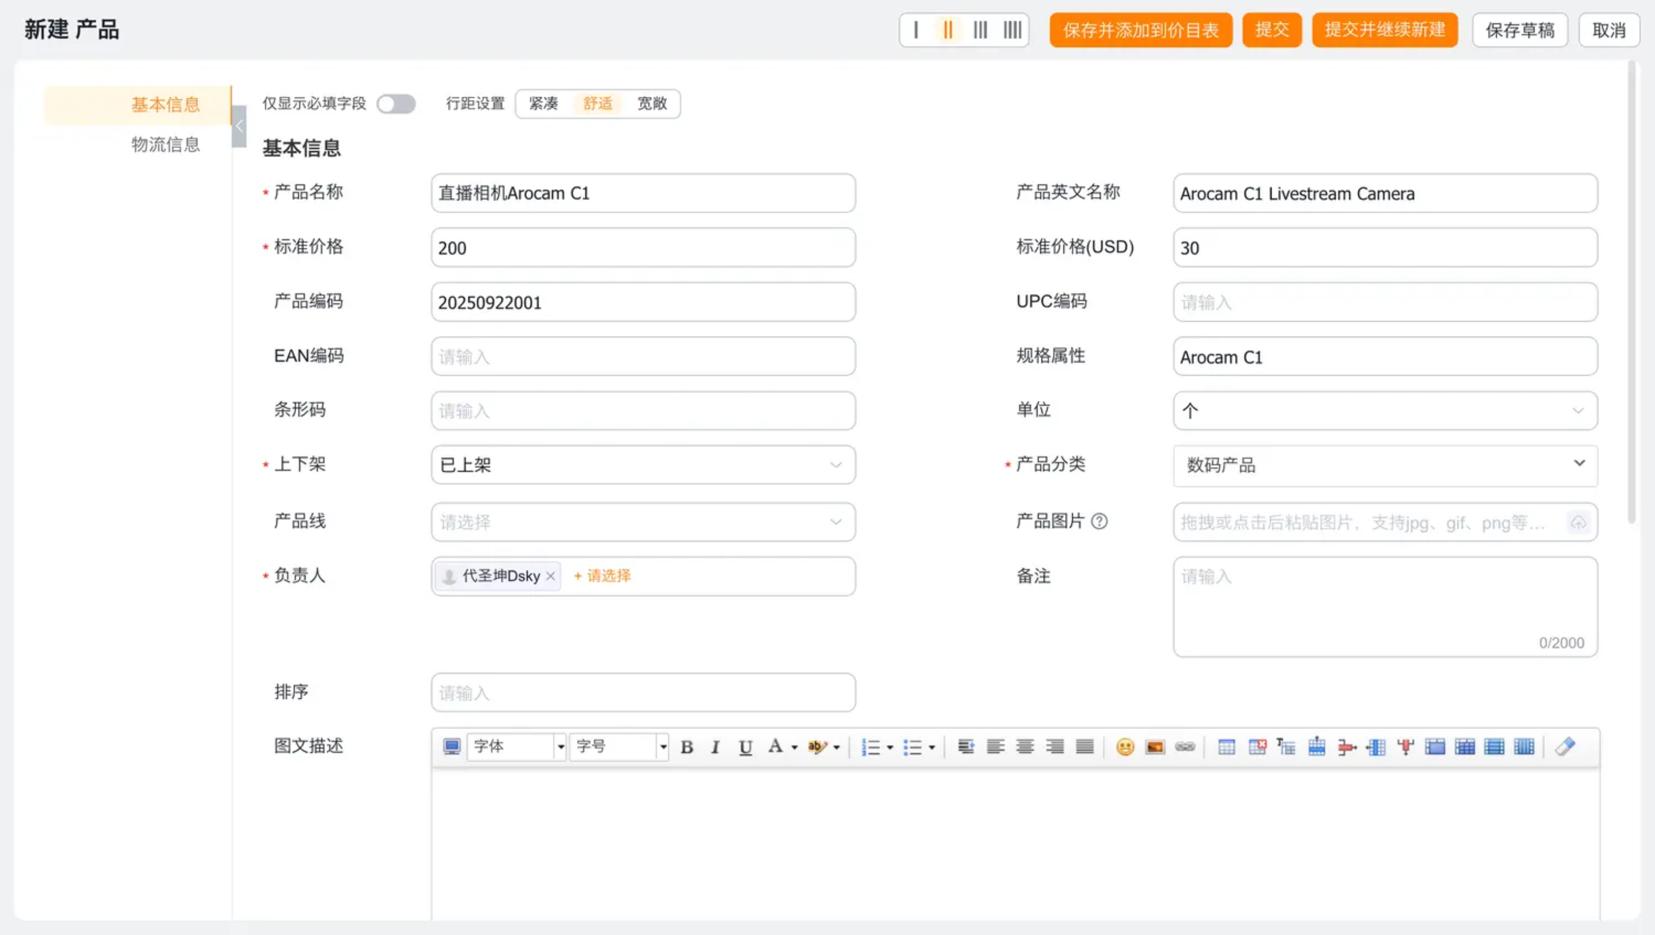Click the insert image icon in the editor toolbar
This screenshot has width=1655, height=935.
pos(1155,747)
